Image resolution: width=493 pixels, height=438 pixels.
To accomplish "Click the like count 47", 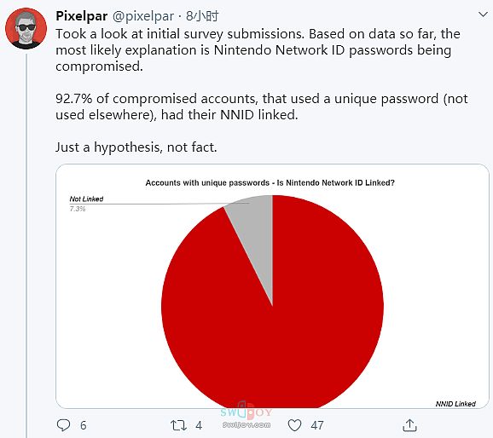I will 317,425.
